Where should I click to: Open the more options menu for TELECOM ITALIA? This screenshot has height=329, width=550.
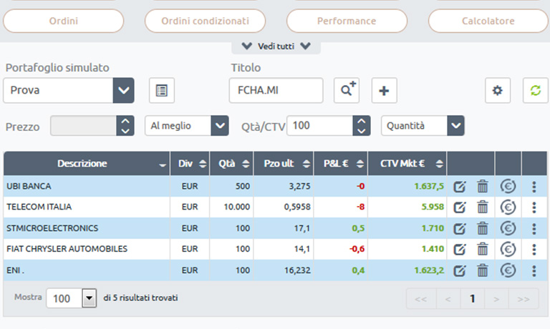(x=534, y=208)
